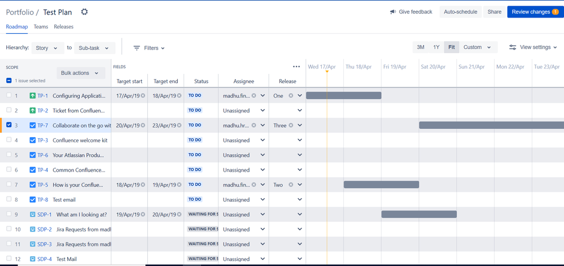Expand release dropdown for TP-3
This screenshot has width=564, height=266.
pyautogui.click(x=300, y=140)
